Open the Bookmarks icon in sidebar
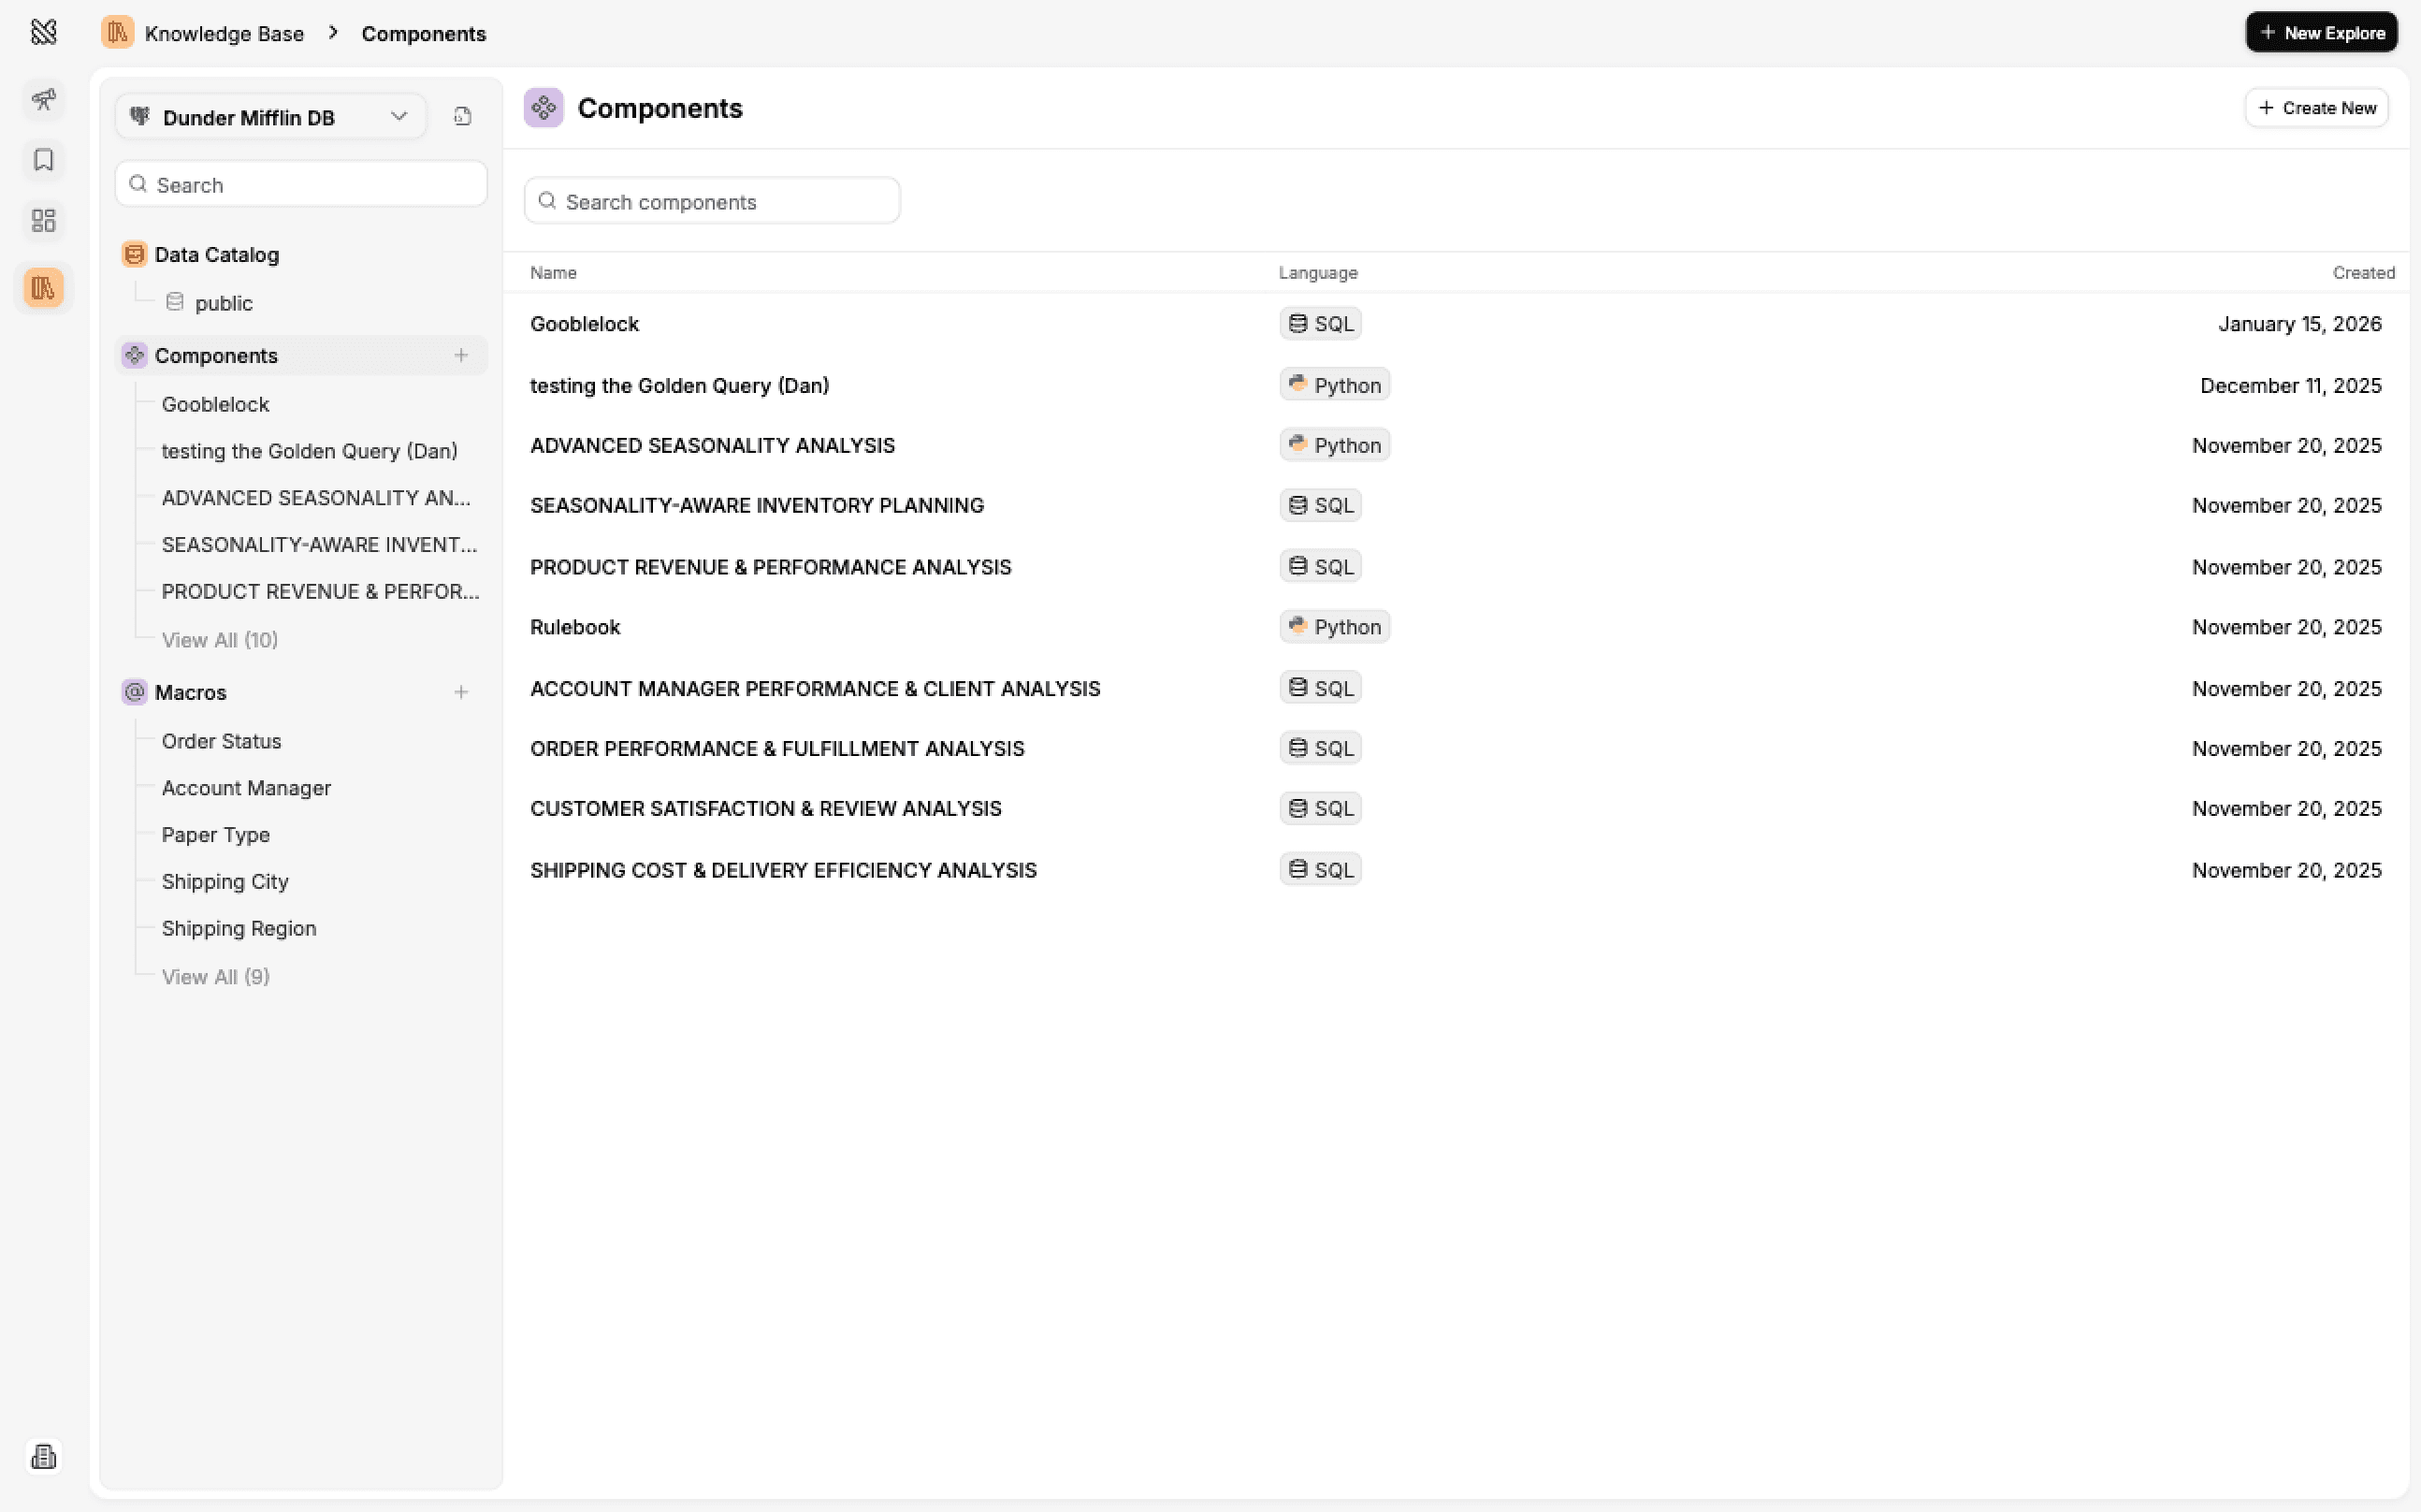2421x1512 pixels. (x=43, y=160)
